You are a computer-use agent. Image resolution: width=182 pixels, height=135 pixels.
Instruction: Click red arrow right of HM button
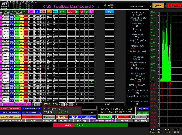(x=148, y=117)
